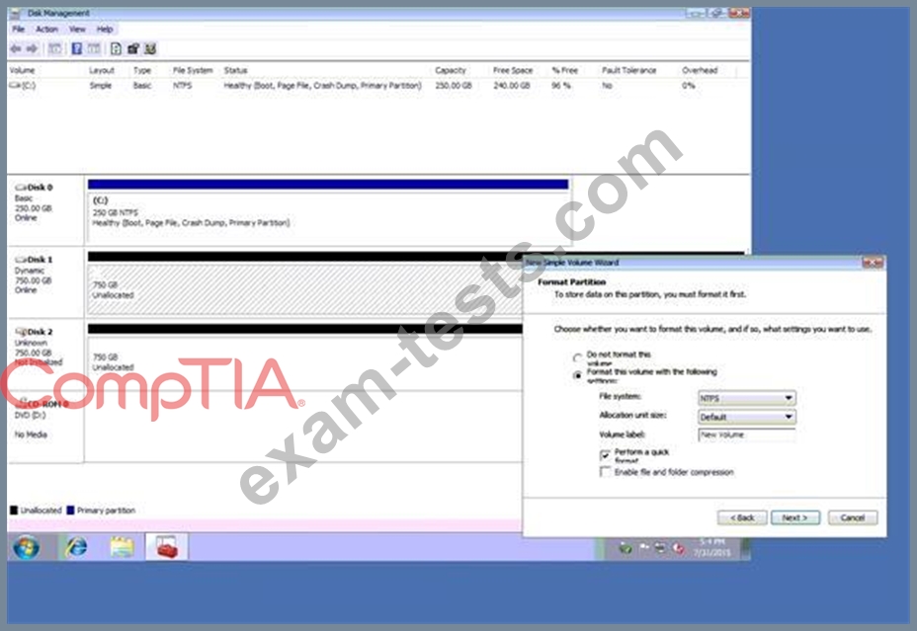Select Disk 2 750 GB unallocated space
Screen dimensions: 917x631
point(304,361)
